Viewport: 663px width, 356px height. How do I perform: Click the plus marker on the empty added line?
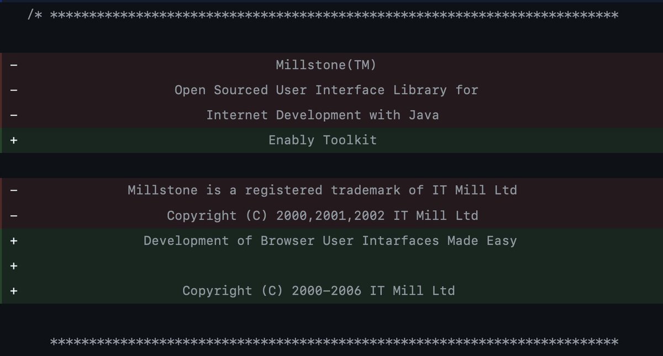pyautogui.click(x=14, y=266)
